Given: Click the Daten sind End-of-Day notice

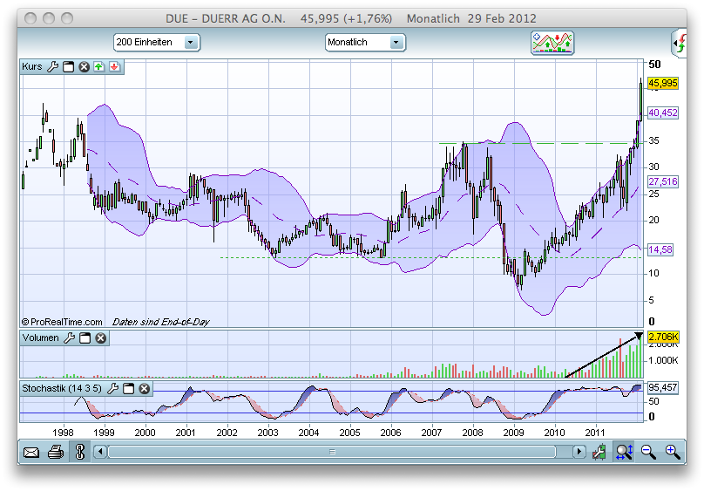Looking at the screenshot, I should click(160, 322).
